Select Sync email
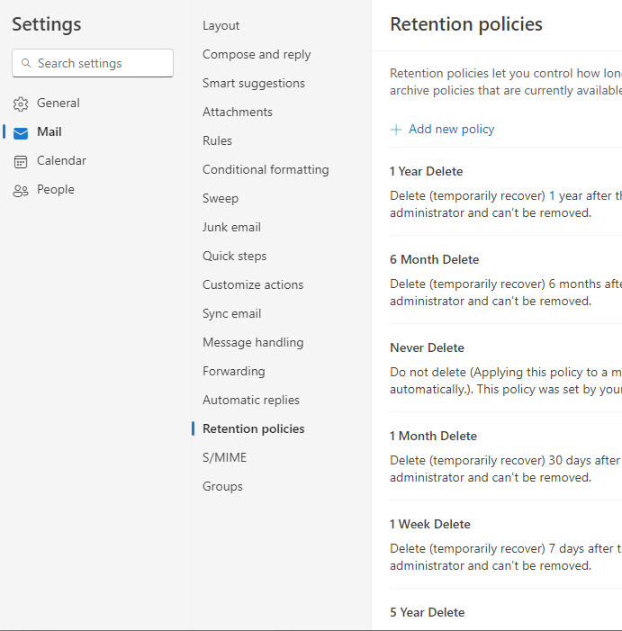This screenshot has height=631, width=622. [231, 314]
